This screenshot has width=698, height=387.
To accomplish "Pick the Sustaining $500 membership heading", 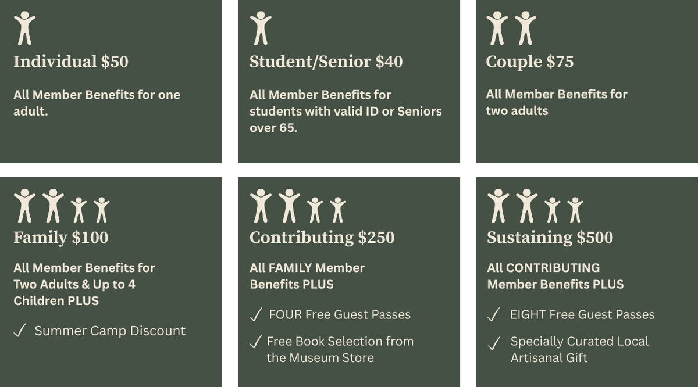I will (x=550, y=238).
